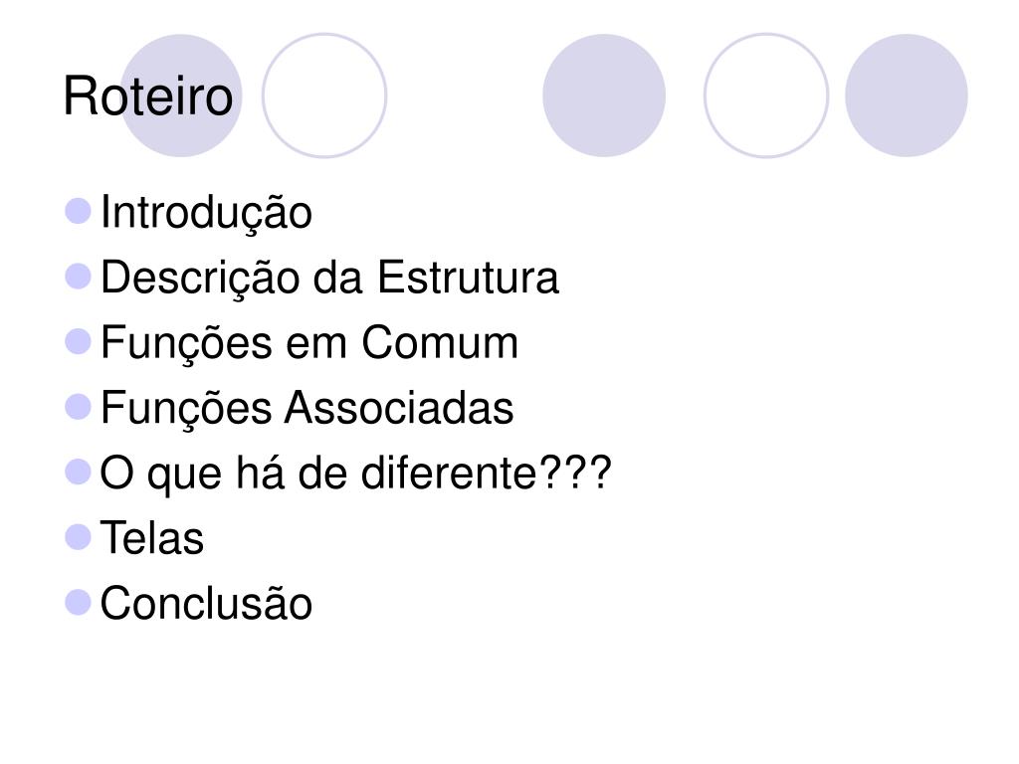Click the filled lavender circle behind Roteiro
1019x764 pixels.
click(x=181, y=95)
